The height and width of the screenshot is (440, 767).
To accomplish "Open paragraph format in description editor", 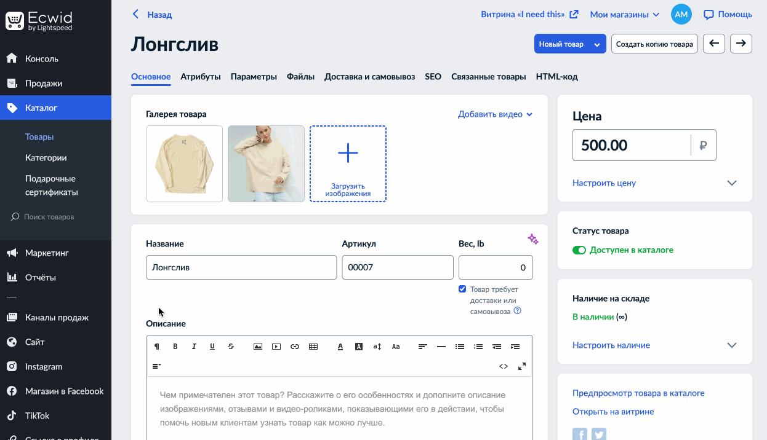I will pos(157,347).
